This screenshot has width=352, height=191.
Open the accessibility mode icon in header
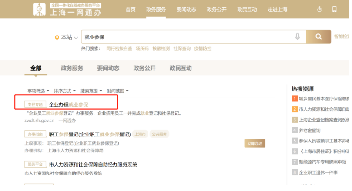click(319, 10)
